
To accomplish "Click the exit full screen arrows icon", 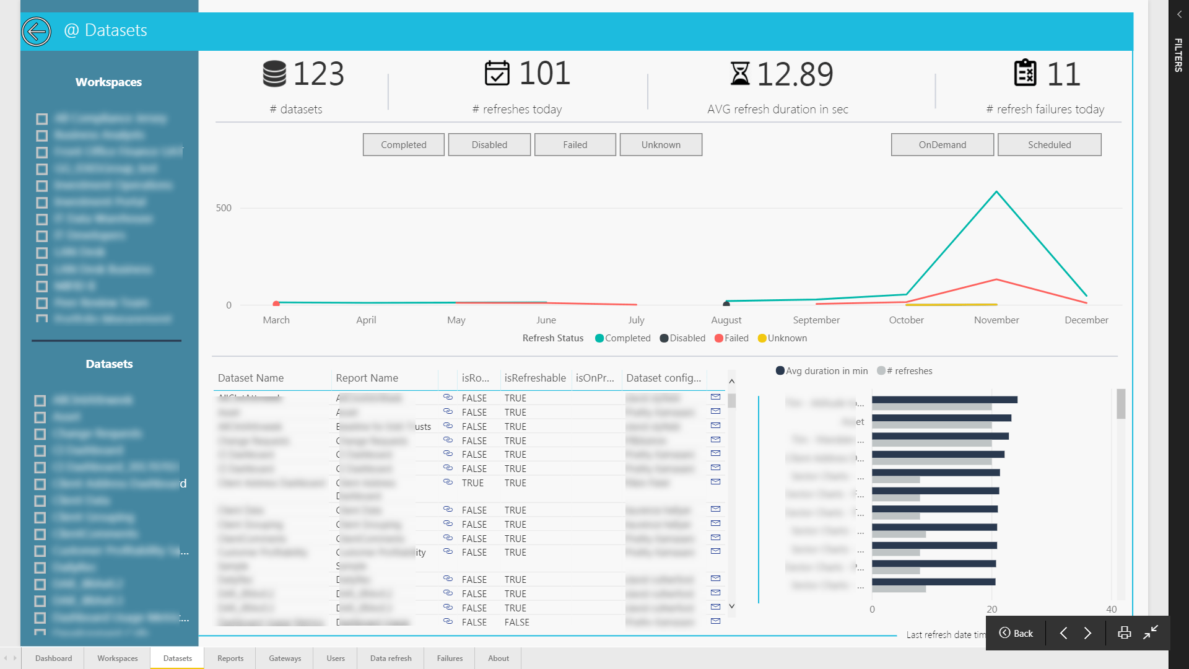I will 1151,632.
